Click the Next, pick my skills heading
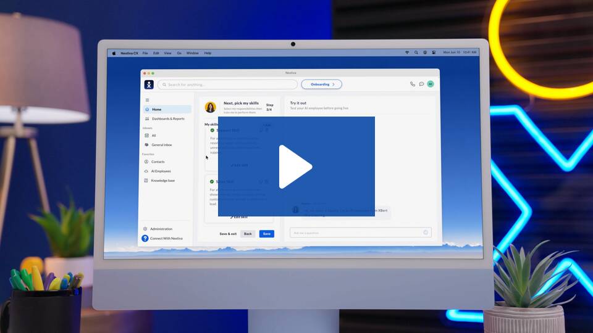 pyautogui.click(x=241, y=103)
